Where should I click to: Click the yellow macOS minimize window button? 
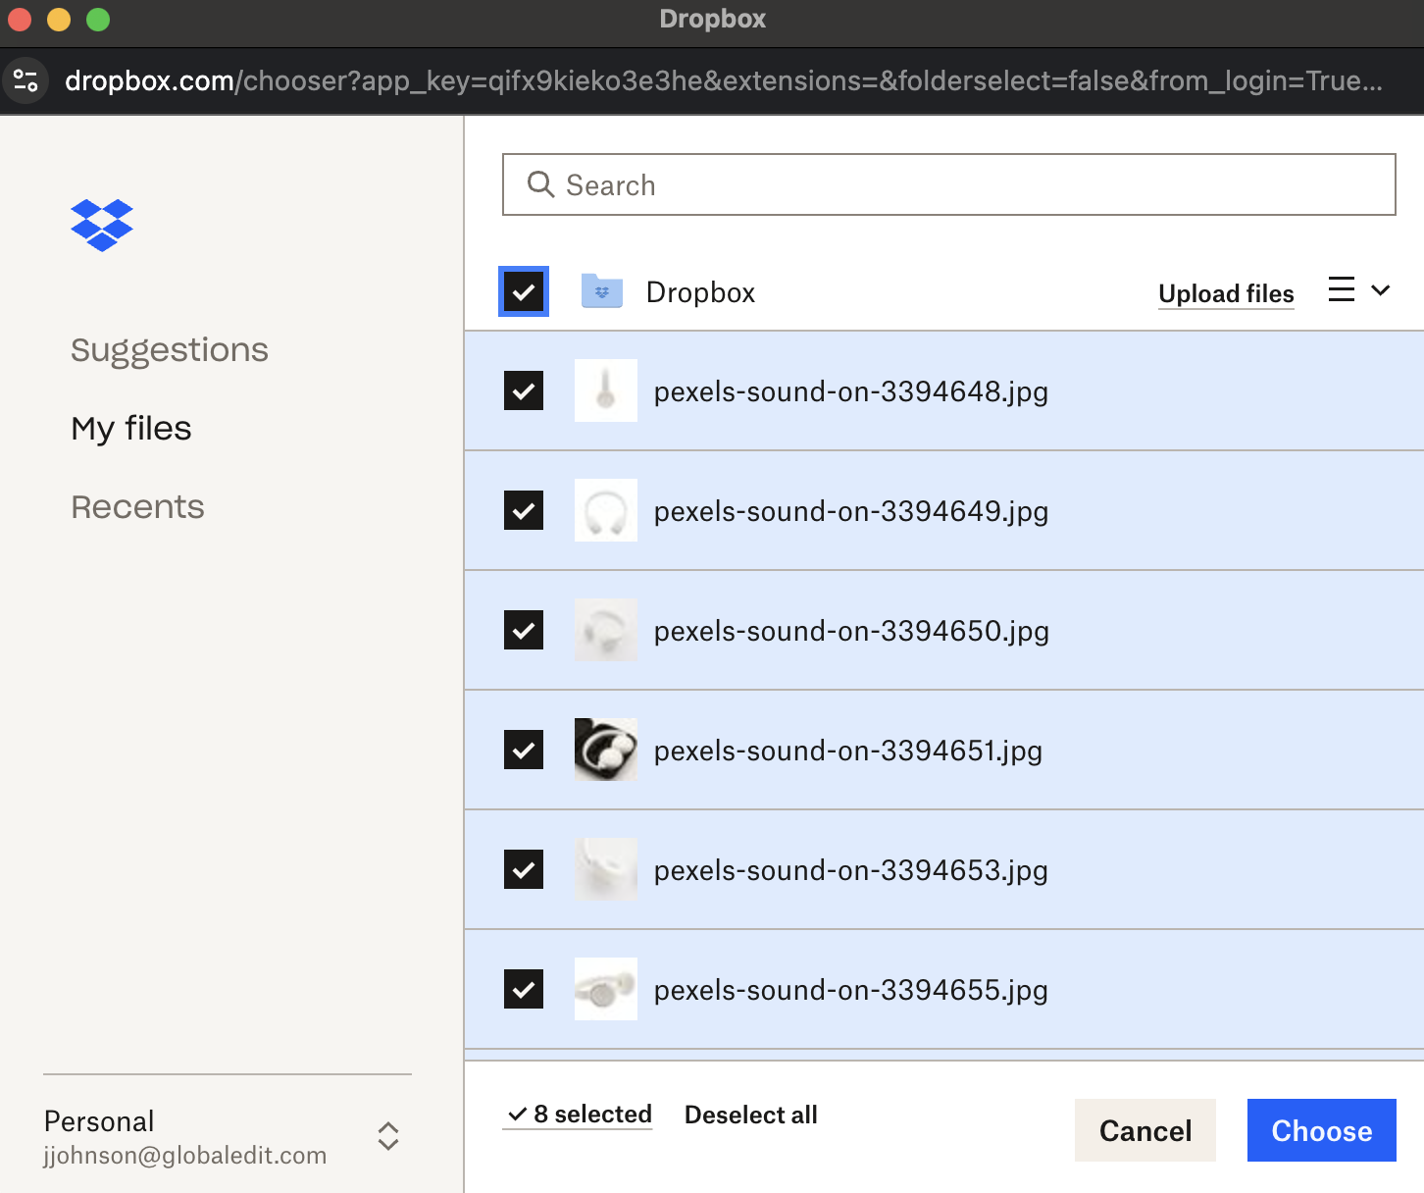tap(59, 20)
